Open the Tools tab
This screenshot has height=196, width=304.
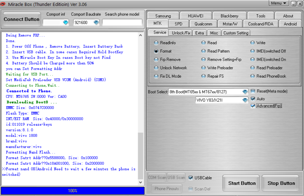261,16
